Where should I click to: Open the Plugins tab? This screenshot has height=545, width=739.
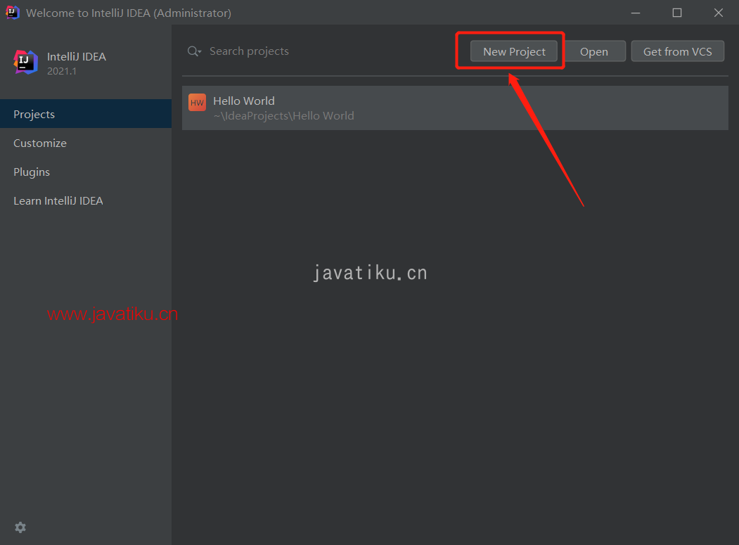86,172
